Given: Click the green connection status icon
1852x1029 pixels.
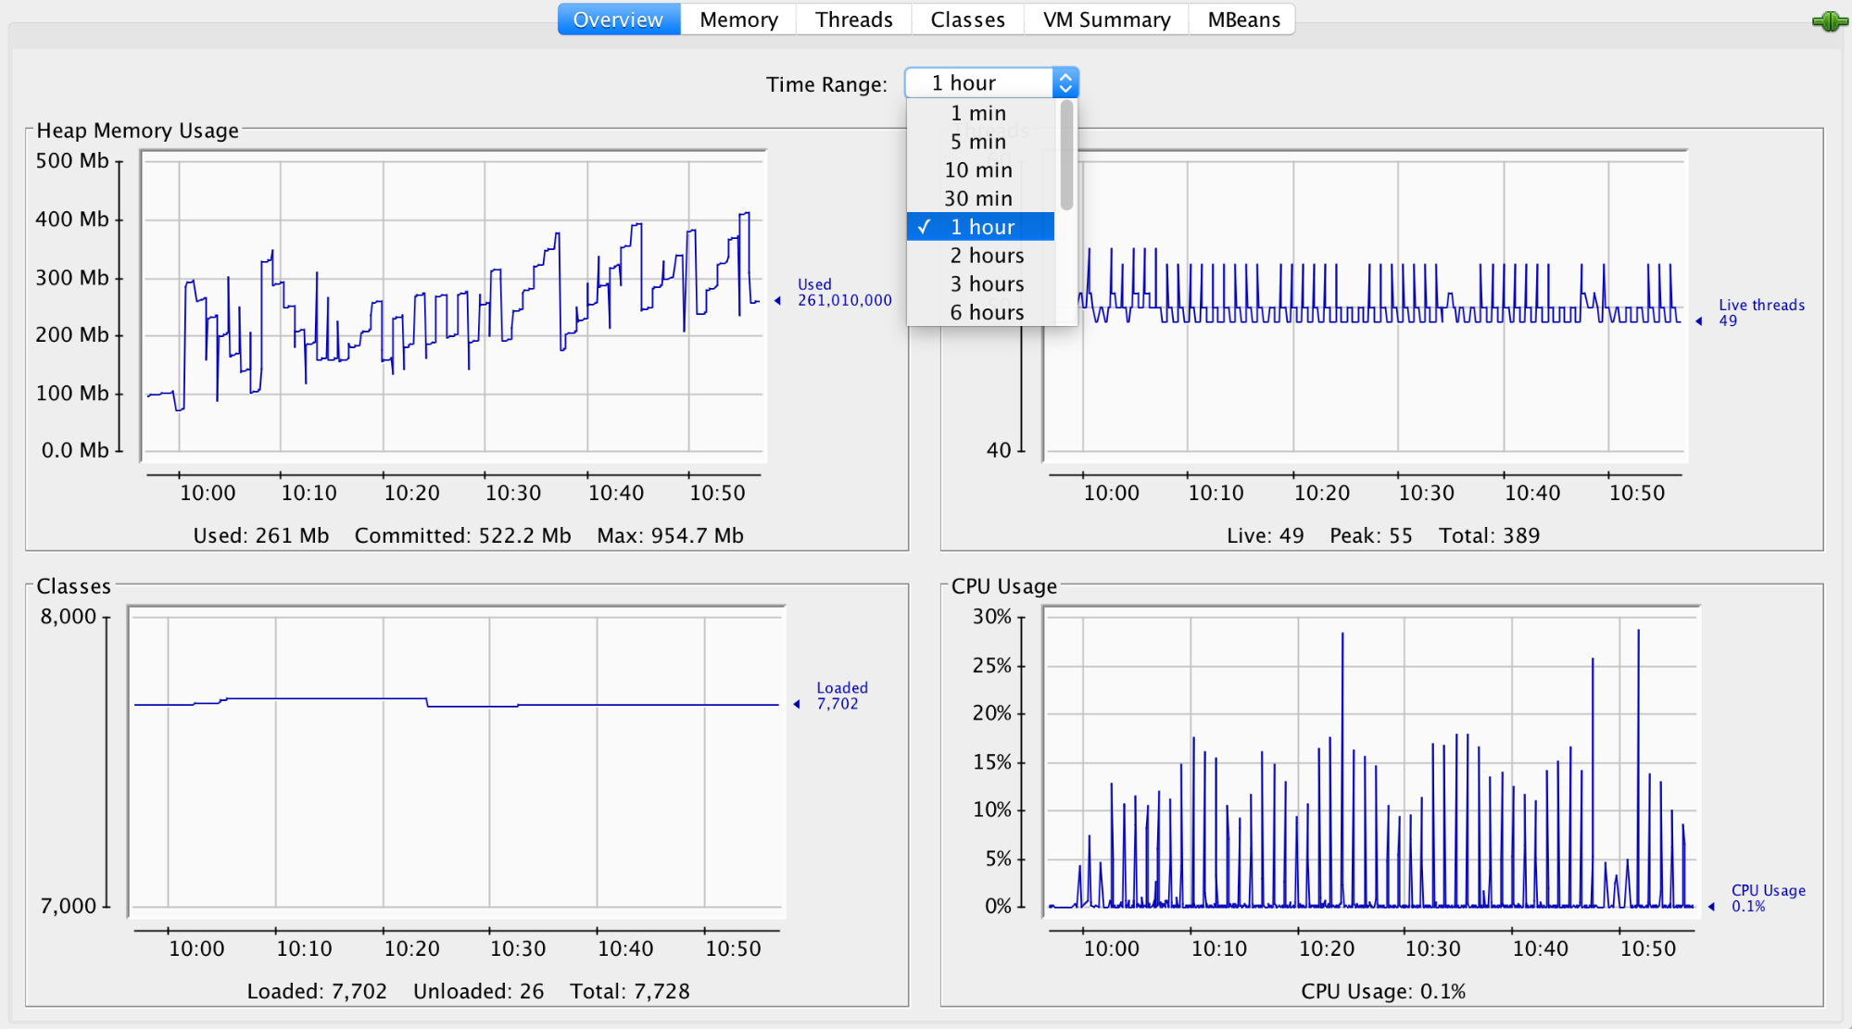Looking at the screenshot, I should (x=1829, y=19).
